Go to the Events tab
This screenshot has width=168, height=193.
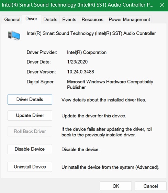(x=69, y=19)
